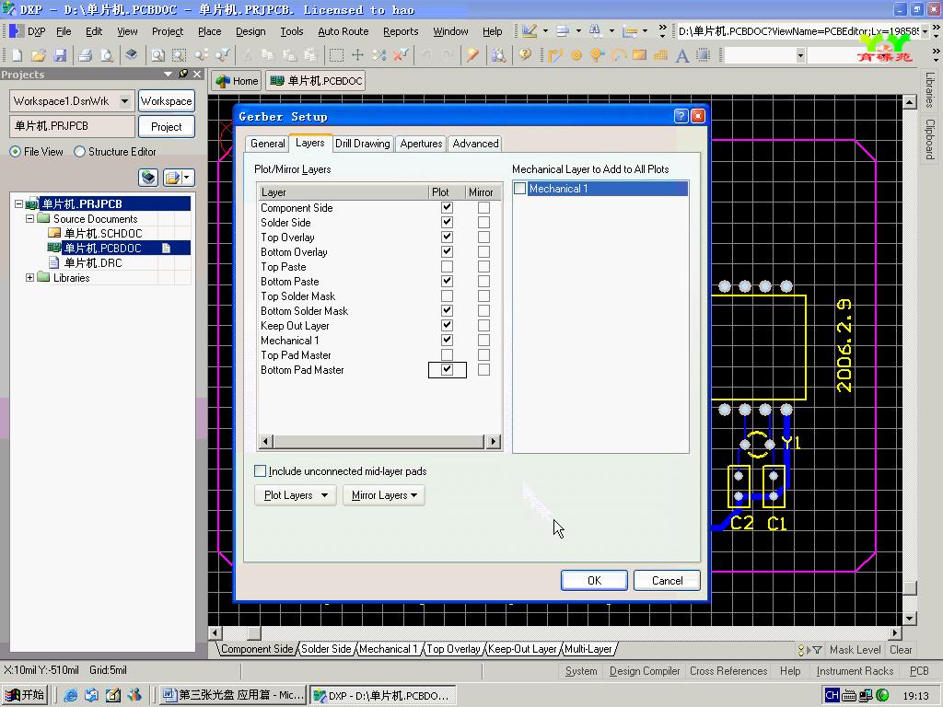The image size is (943, 707).
Task: Switch to the General tab
Action: (x=268, y=144)
